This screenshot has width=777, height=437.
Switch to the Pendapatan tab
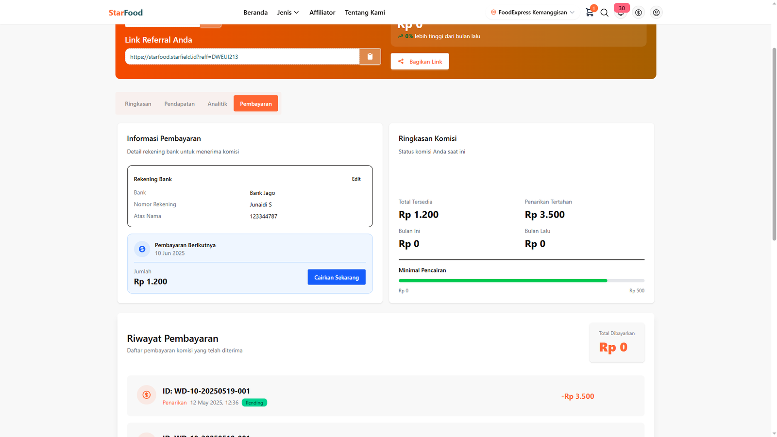(179, 104)
